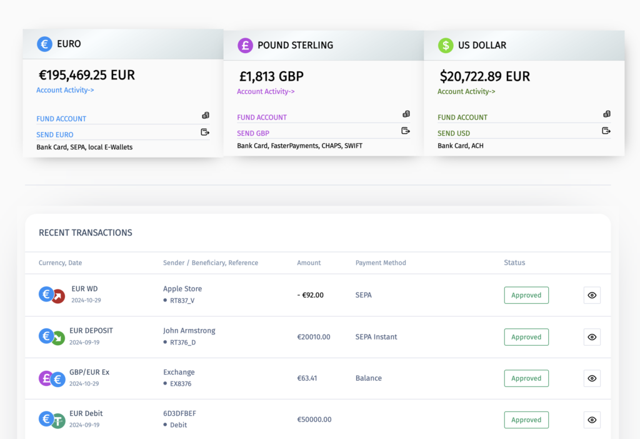Click eye icon for EUR Debit row
Image resolution: width=640 pixels, height=439 pixels.
[592, 420]
